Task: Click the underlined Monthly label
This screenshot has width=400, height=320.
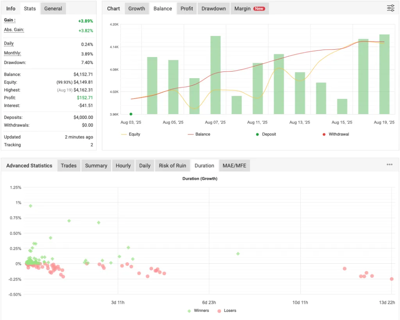Action: tap(12, 53)
